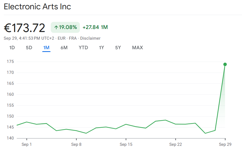Switch to the 5D chart range

29,48
